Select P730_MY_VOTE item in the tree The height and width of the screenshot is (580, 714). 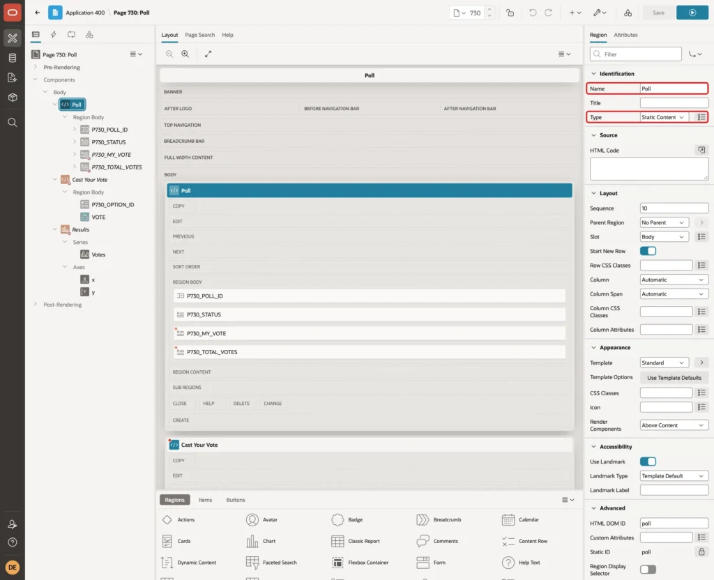click(111, 155)
